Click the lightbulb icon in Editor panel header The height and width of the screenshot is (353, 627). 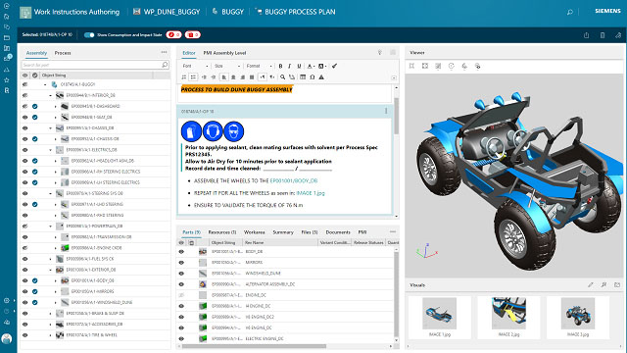pyautogui.click(x=380, y=52)
